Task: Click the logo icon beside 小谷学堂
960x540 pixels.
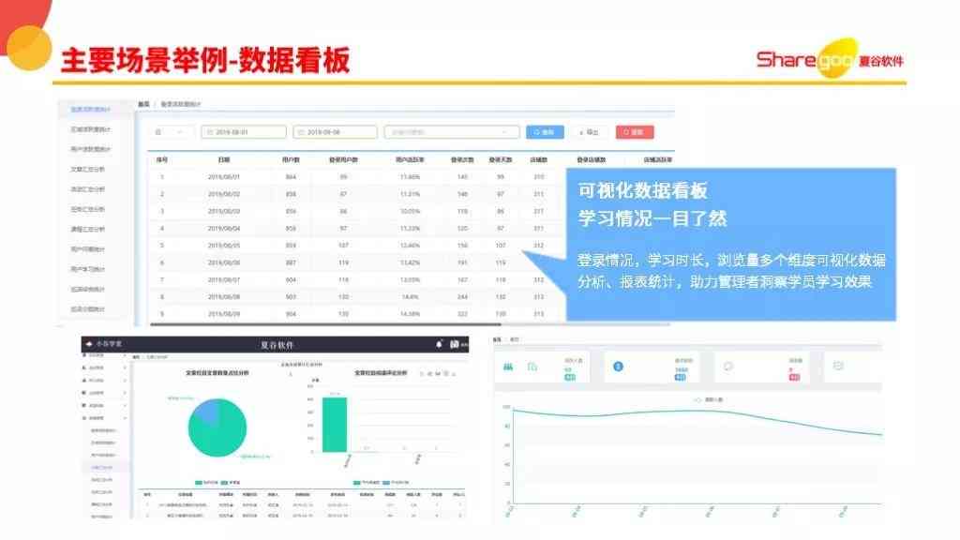Action: tap(89, 344)
